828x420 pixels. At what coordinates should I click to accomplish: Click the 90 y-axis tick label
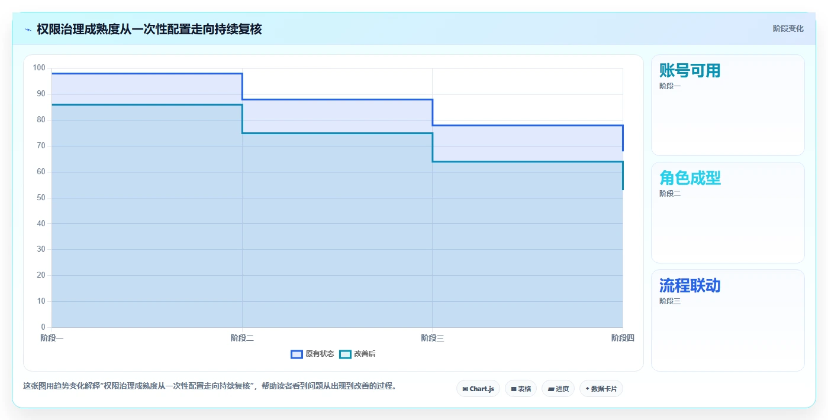tap(41, 94)
